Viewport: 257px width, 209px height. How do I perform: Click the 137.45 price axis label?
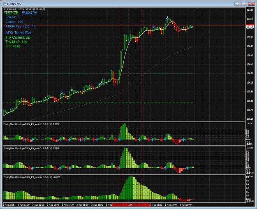point(250,19)
